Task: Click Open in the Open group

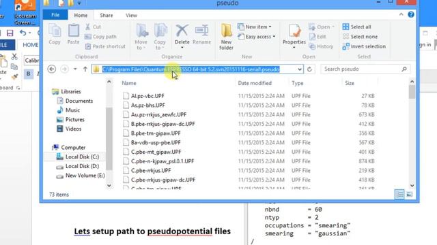Action: pos(322,27)
